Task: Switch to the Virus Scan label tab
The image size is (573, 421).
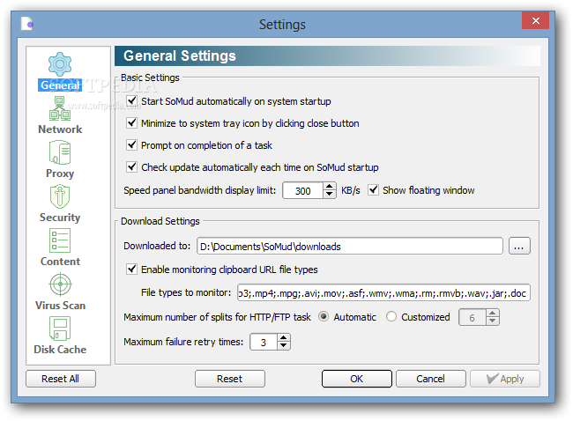Action: click(x=60, y=306)
